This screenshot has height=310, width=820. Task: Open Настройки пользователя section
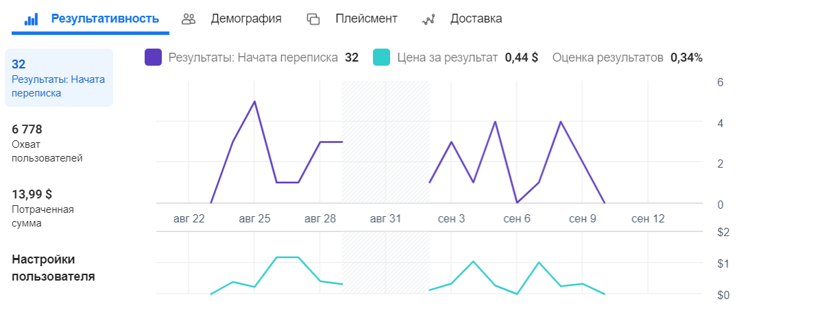(x=53, y=268)
